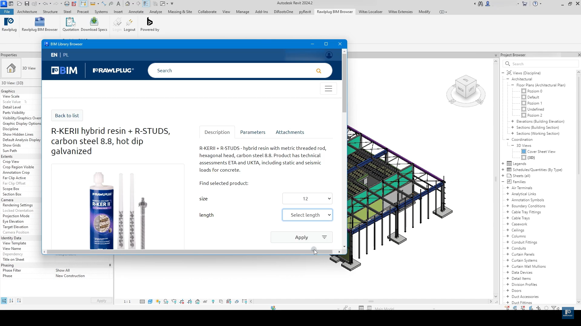
Task: Toggle Select Elements by Face icon
Action: pyautogui.click(x=531, y=308)
